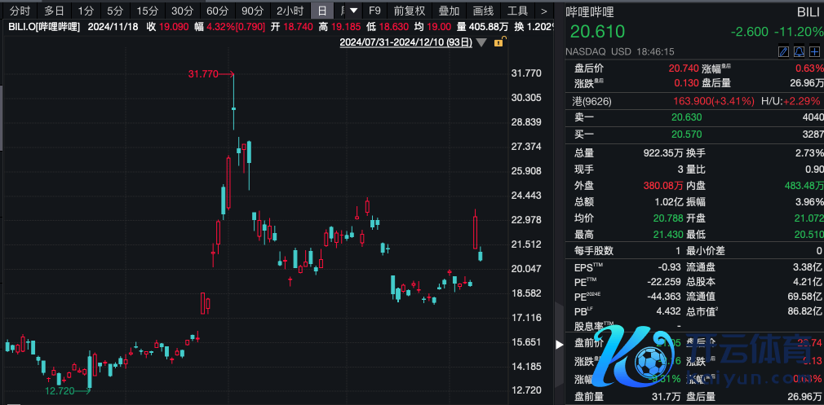The width and height of the screenshot is (824, 405).
Task: Click the bell price alert icon
Action: click(x=798, y=51)
